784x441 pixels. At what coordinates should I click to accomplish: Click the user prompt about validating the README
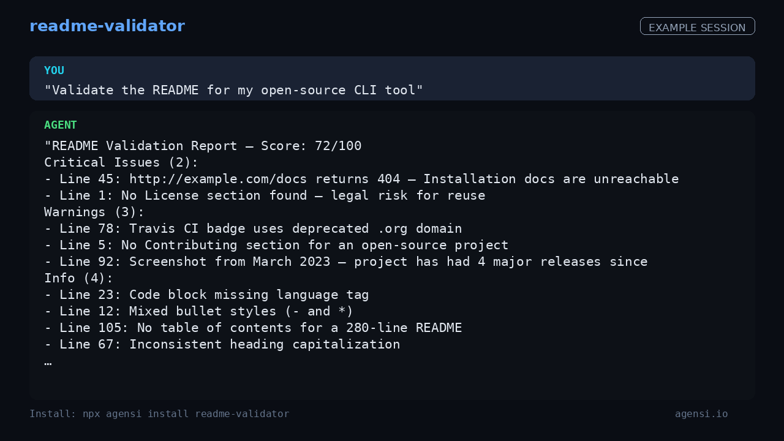tap(233, 90)
